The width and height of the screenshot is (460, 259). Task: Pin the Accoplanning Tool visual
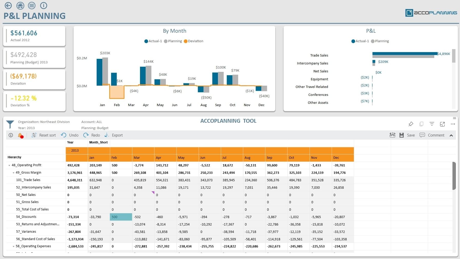click(x=411, y=124)
